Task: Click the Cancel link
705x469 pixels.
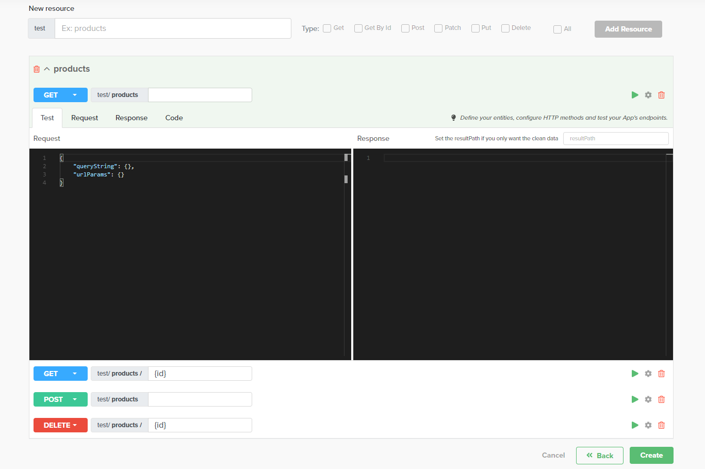Action: [x=553, y=455]
